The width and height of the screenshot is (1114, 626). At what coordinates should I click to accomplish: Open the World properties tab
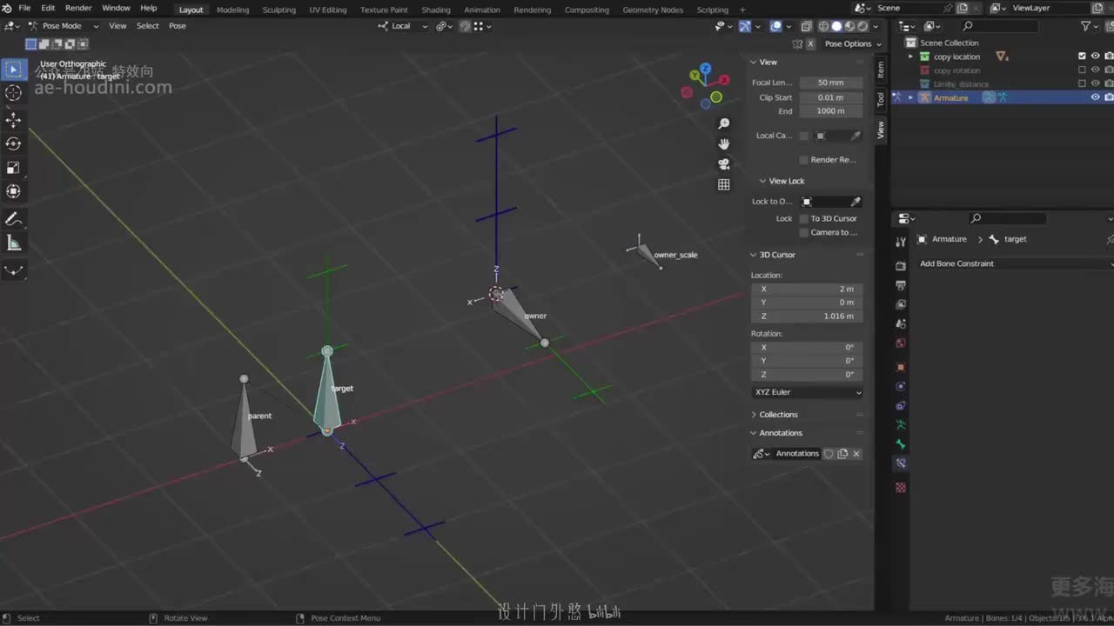click(x=901, y=343)
